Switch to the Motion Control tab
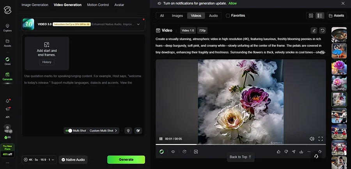 [x=98, y=5]
